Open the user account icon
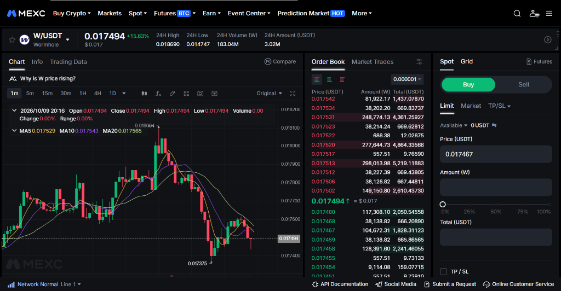 click(534, 13)
